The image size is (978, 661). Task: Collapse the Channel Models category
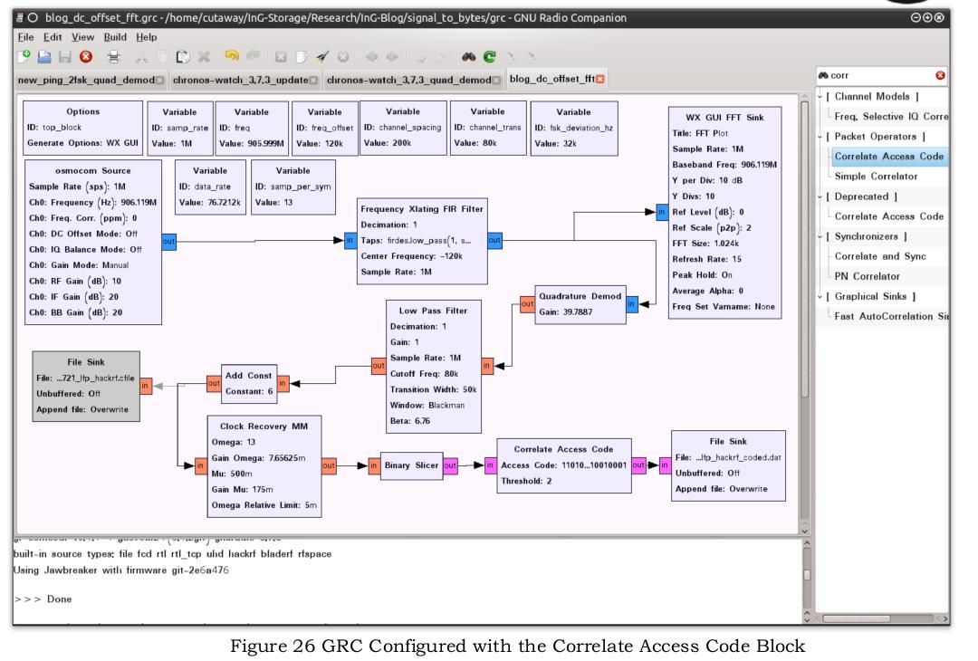coord(820,97)
